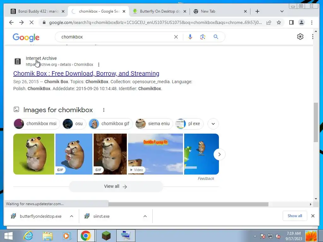323x242 pixels.
Task: Open butterflyondesktop.exe download options
Action: click(x=72, y=216)
